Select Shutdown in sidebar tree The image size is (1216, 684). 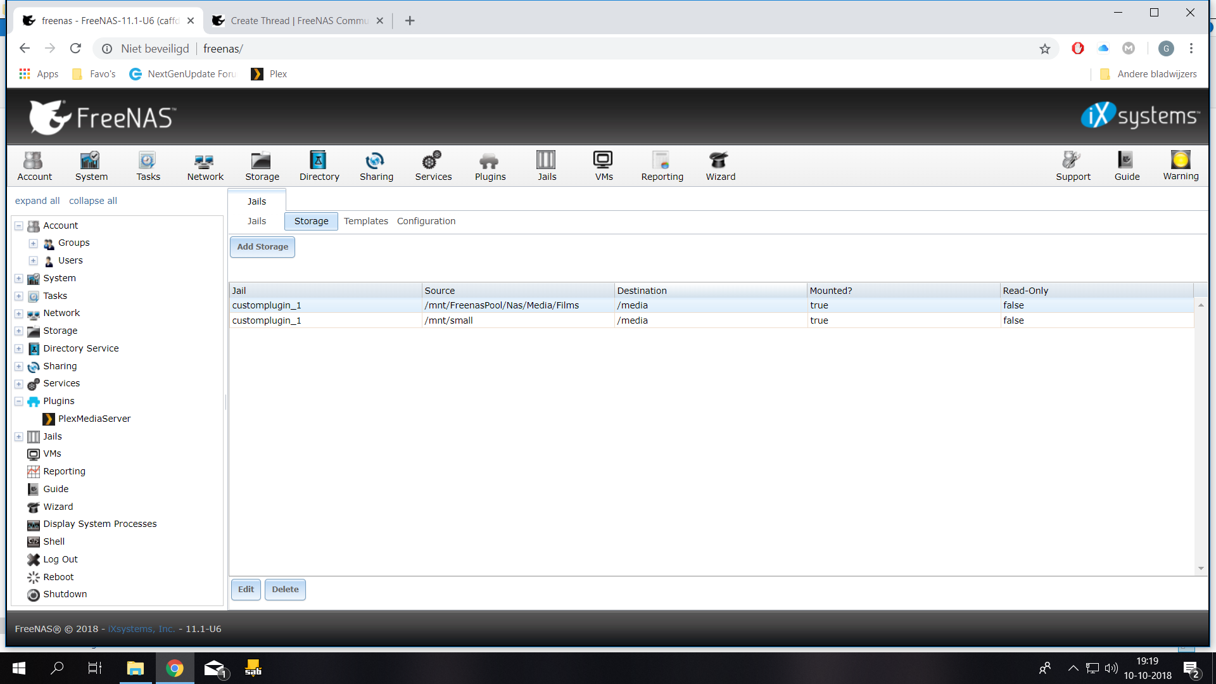[x=57, y=594]
